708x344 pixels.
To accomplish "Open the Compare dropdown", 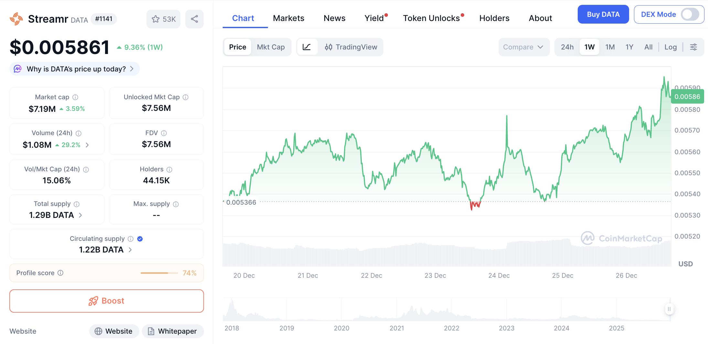I will click(523, 47).
